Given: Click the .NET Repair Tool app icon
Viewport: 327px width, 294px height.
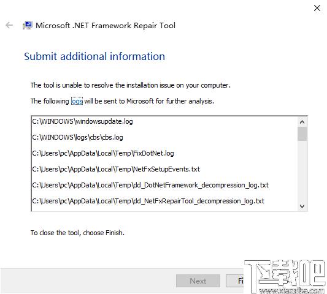Looking at the screenshot, I should (x=28, y=25).
